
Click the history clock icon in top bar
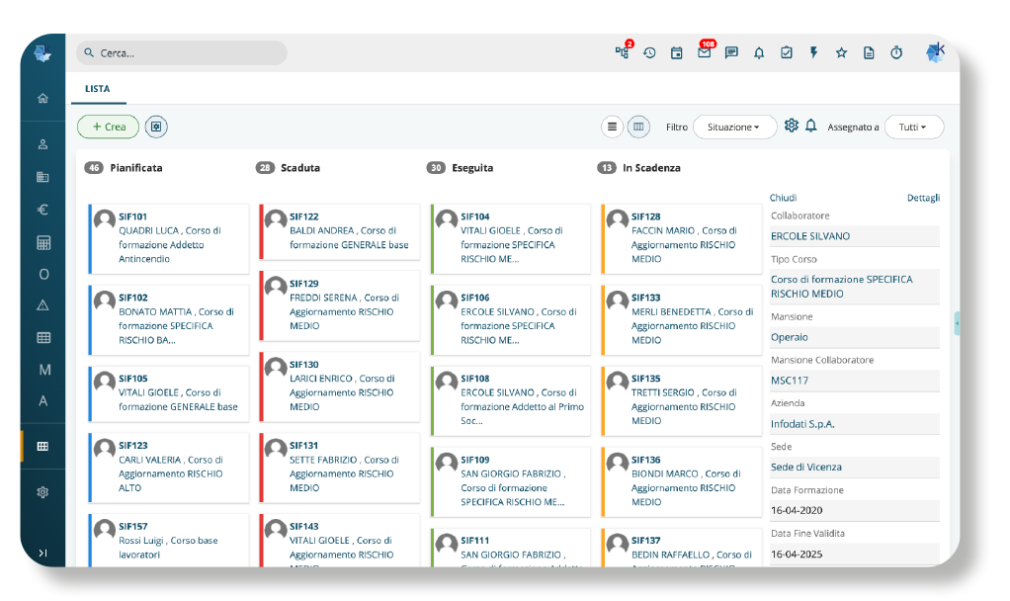[649, 53]
